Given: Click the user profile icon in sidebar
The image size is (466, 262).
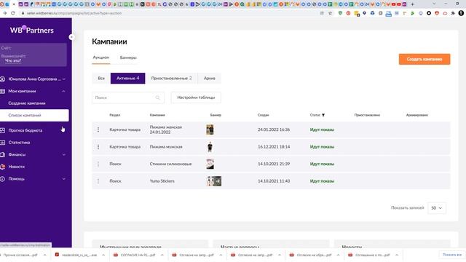Looking at the screenshot, I should [x=3, y=79].
